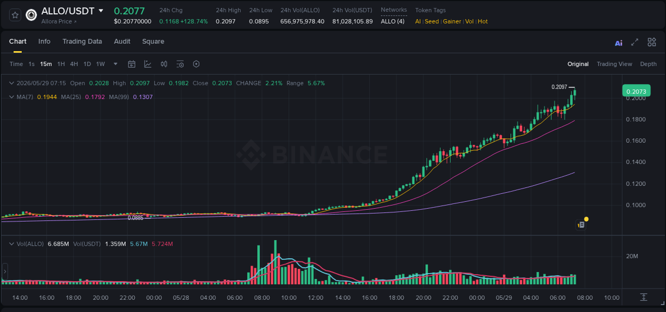
Task: Click the 24h High value 0.2097
Action: [226, 21]
